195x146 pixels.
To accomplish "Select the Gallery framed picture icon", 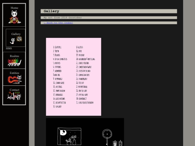I will point(19,39).
